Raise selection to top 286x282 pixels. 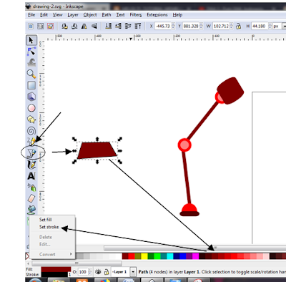[x=138, y=26]
